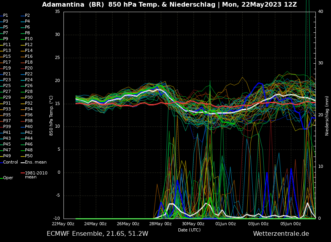
Task: Click the P45 legend entry
Action: [5, 144]
